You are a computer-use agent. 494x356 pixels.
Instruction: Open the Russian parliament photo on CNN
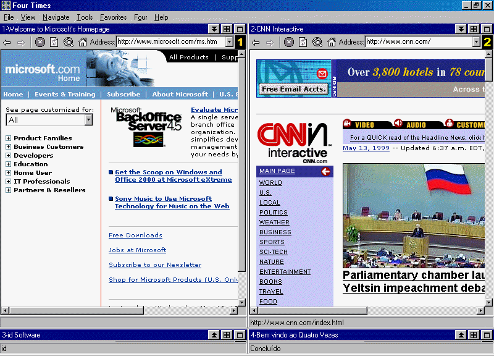414,215
